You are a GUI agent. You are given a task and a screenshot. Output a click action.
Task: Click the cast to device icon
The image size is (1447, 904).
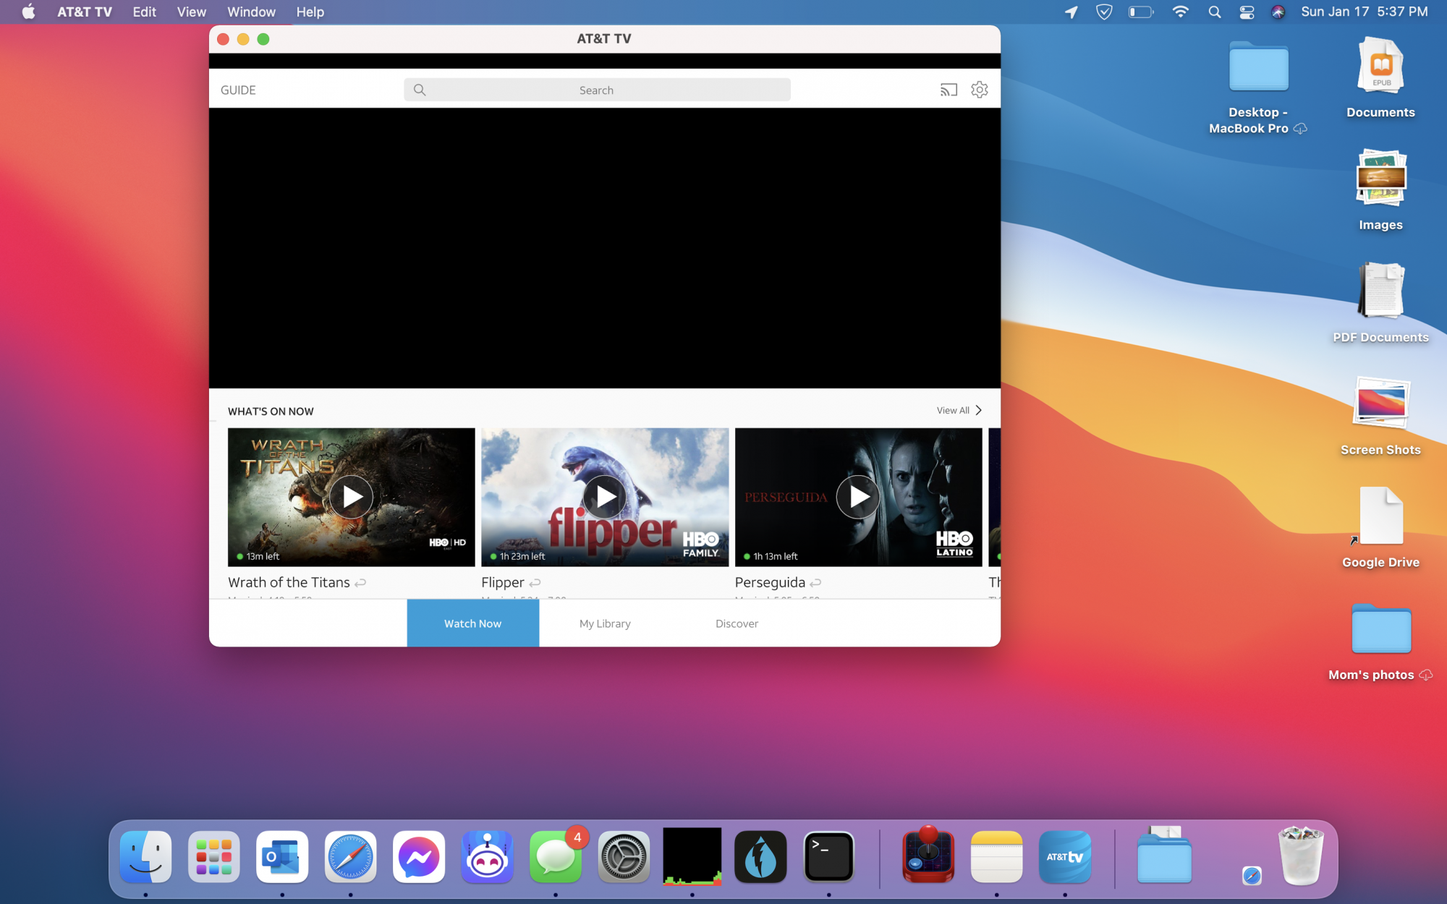coord(949,90)
